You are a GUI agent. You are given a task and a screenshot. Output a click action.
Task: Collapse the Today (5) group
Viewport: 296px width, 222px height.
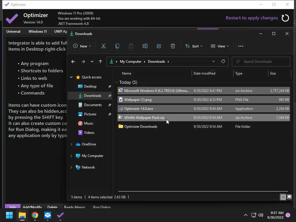pyautogui.click(x=116, y=82)
